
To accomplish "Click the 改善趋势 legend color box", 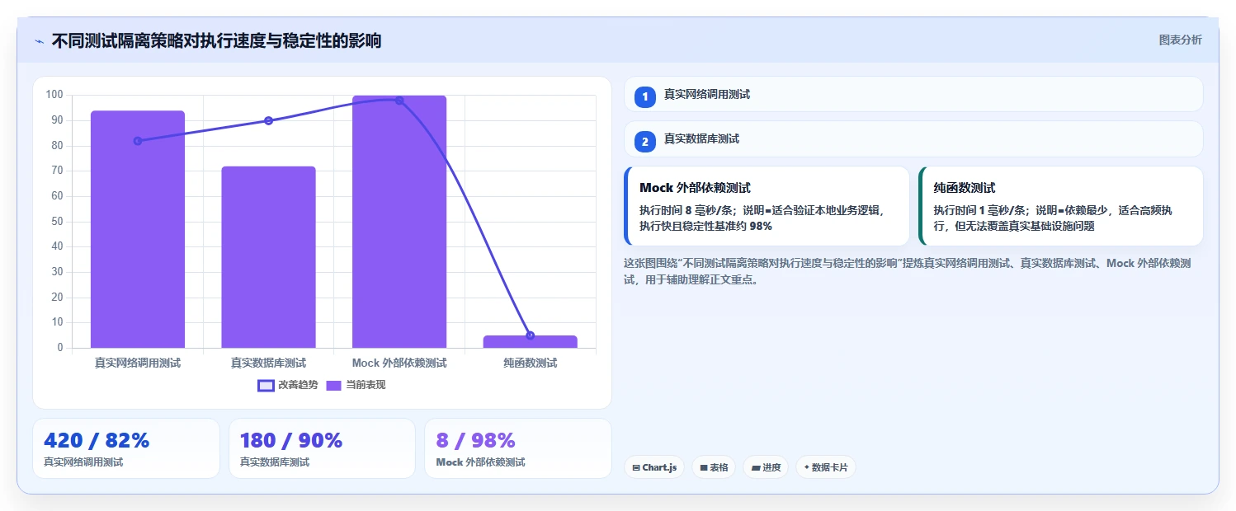I will click(266, 385).
